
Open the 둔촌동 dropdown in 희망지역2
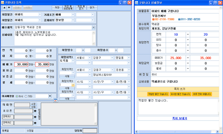coord(129,70)
